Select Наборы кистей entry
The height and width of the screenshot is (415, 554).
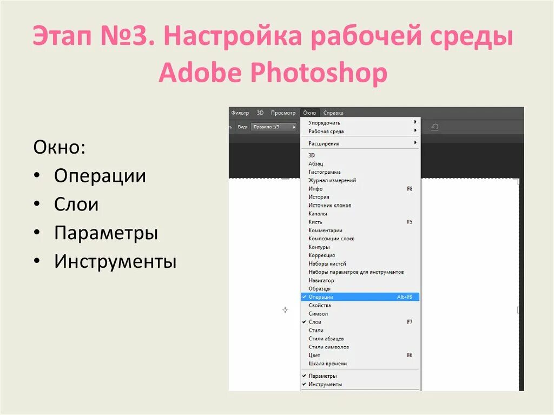click(x=360, y=264)
